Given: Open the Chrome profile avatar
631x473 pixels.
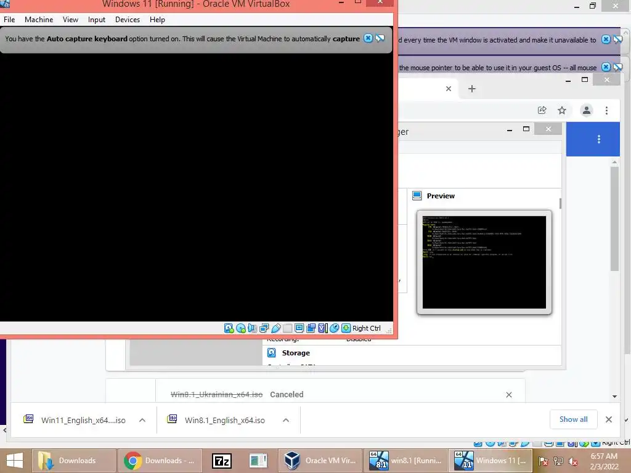Looking at the screenshot, I should pyautogui.click(x=587, y=110).
